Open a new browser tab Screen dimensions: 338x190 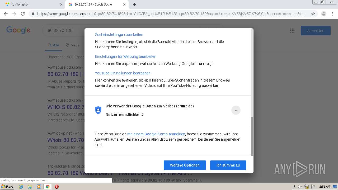[134, 4]
